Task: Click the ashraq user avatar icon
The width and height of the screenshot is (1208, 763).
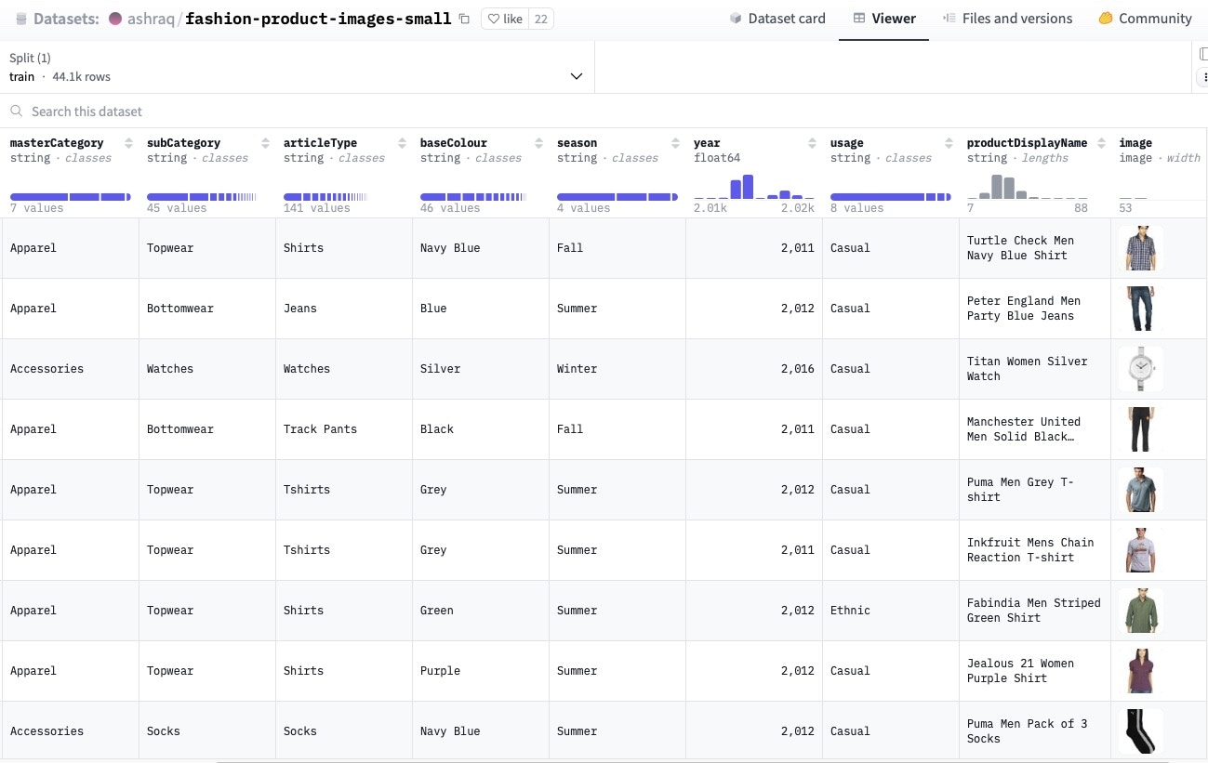Action: tap(115, 19)
